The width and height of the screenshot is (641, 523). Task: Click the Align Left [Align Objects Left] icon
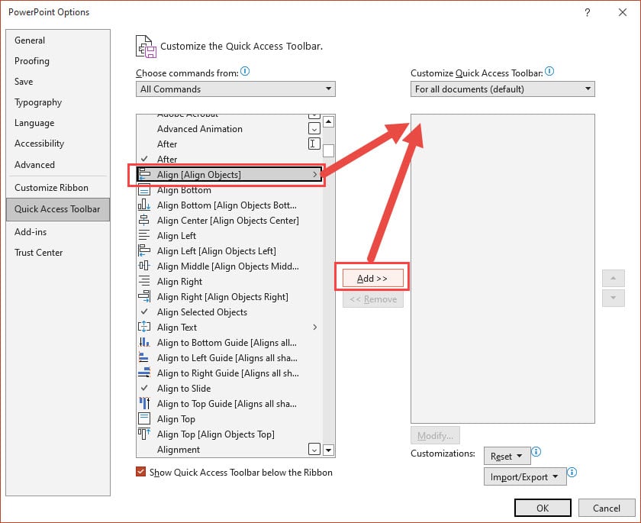point(144,250)
